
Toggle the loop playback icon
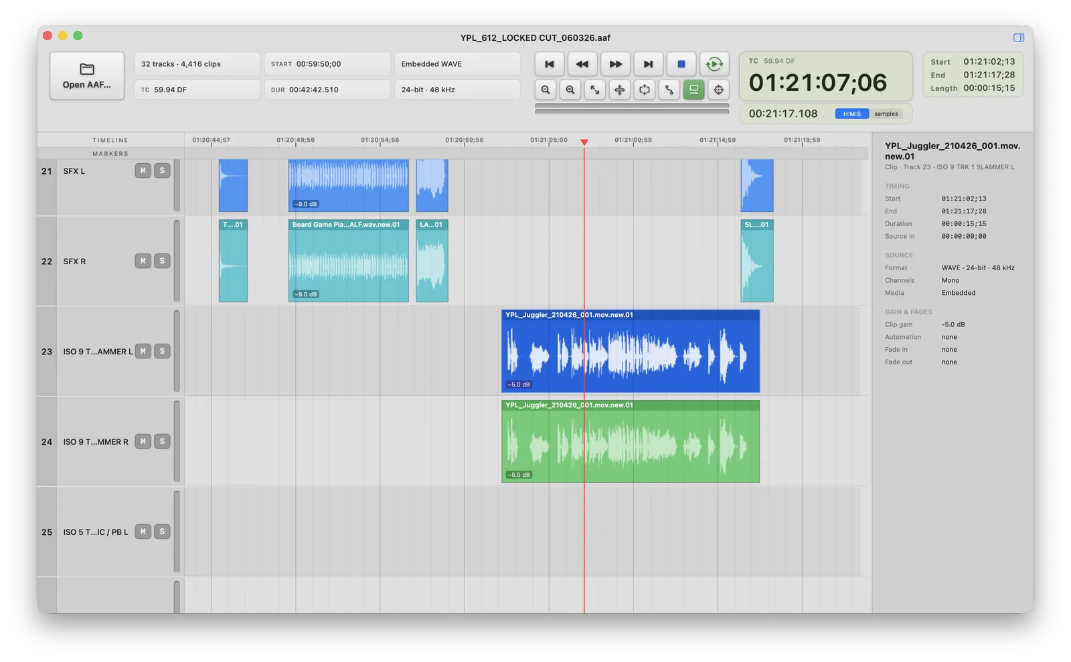[x=714, y=64]
